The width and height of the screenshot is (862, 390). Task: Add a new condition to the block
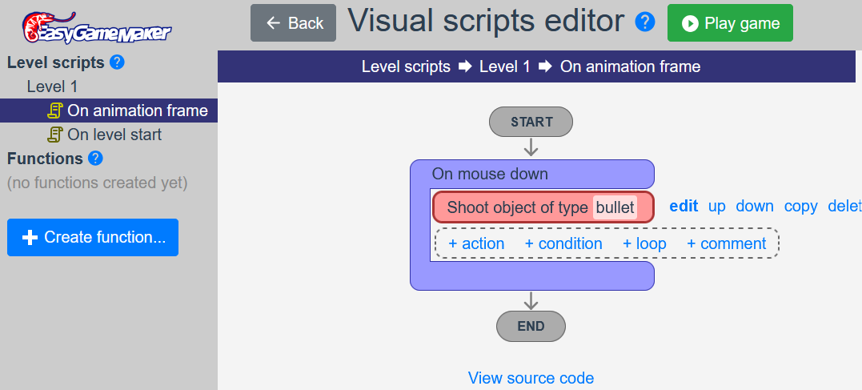(x=563, y=243)
